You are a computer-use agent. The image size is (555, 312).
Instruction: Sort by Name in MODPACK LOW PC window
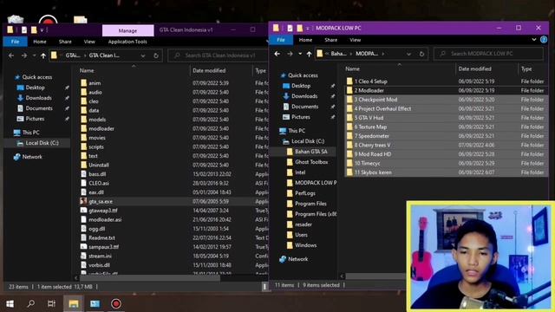(353, 68)
